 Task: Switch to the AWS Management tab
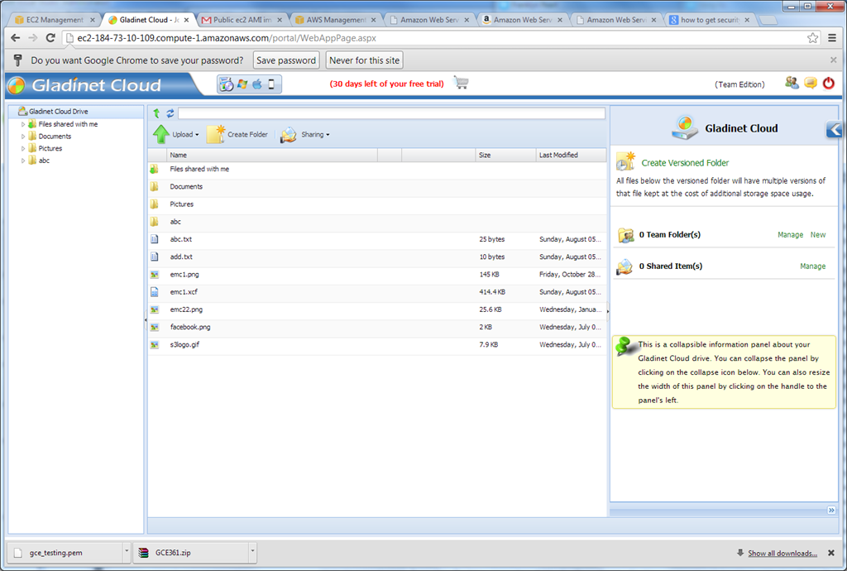coord(336,20)
